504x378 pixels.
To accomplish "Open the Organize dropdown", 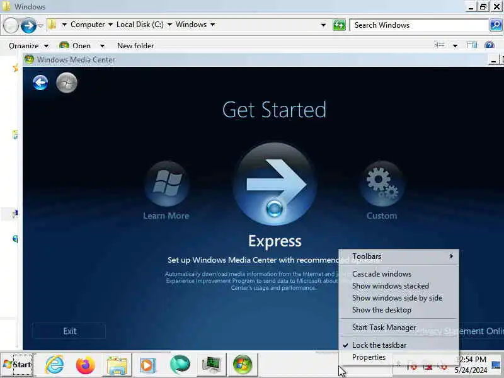I will [28, 45].
